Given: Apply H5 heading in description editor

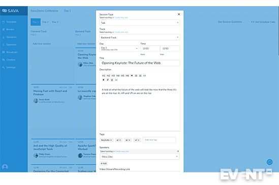Looking at the screenshot, I should tap(122, 76).
